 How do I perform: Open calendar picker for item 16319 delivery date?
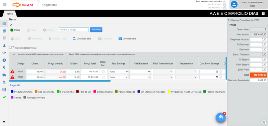point(217,72)
